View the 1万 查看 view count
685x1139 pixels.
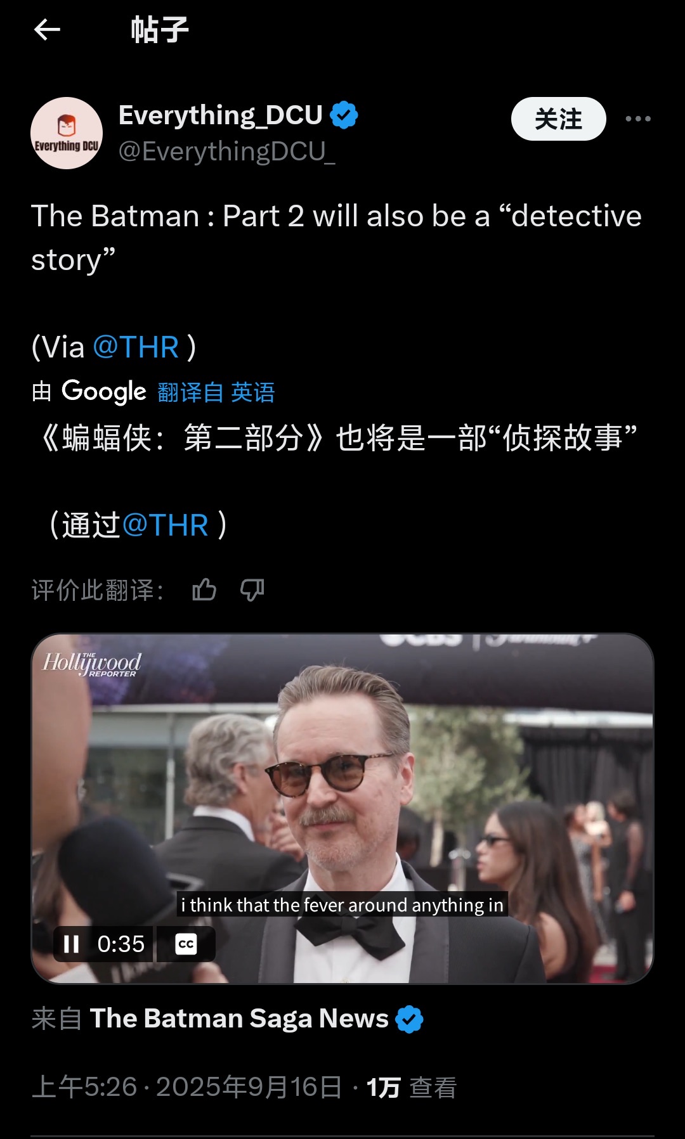point(412,1087)
